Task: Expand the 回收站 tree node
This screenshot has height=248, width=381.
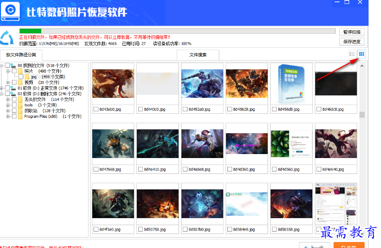Action: (8, 111)
